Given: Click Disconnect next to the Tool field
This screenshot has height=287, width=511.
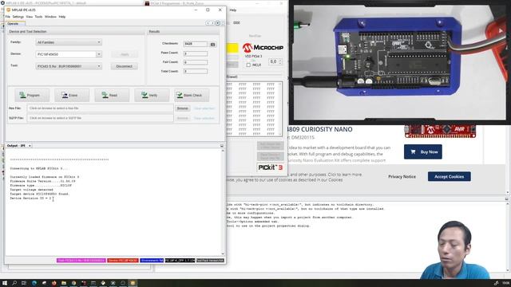Looking at the screenshot, I should coord(125,66).
